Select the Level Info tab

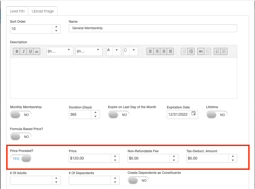(x=17, y=11)
